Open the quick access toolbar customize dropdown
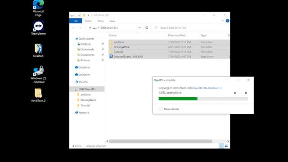288x162 pixels. pos(88,15)
